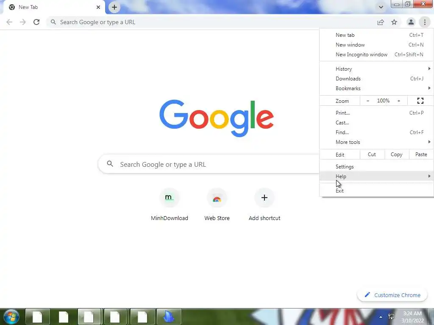Open Settings from the menu

coord(376,167)
